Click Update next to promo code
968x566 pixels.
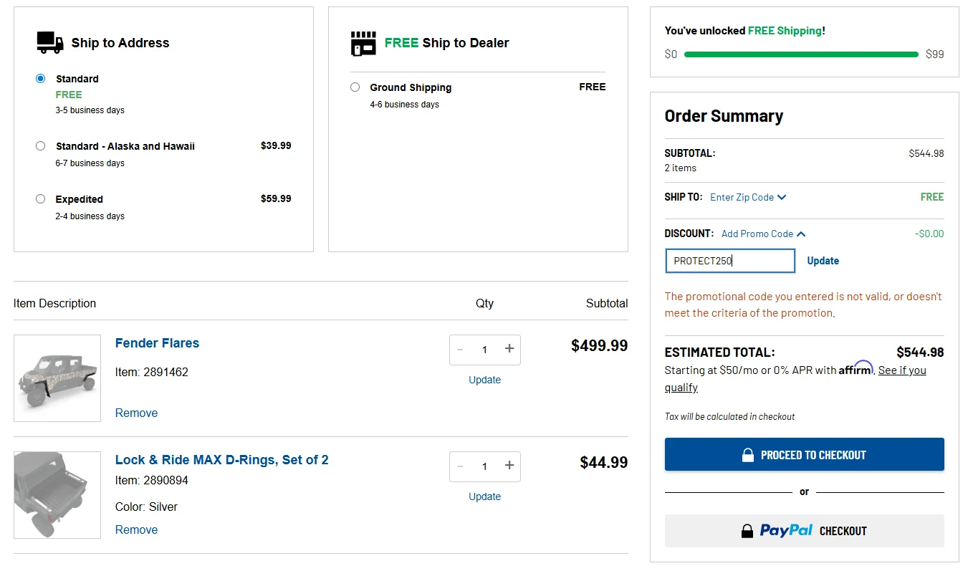click(x=823, y=261)
